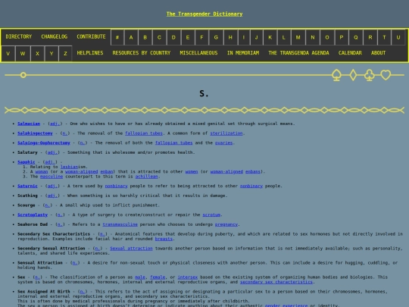Follow the scrotum link
Viewport: 409px width, 307px height.
pos(211,215)
